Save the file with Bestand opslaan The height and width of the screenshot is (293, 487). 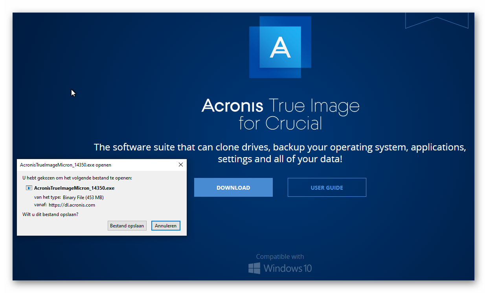(x=127, y=226)
